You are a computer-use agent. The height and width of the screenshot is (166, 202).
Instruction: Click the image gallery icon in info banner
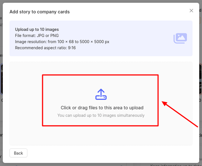tap(180, 38)
